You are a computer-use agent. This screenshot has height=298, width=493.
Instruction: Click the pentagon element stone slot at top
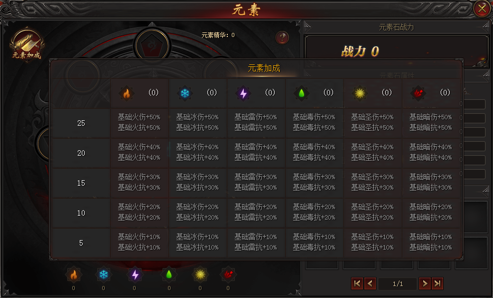(x=152, y=46)
